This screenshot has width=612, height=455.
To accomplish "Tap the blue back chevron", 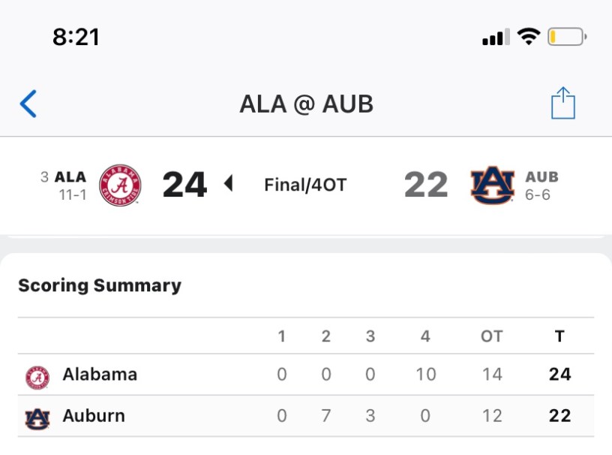I will click(x=28, y=104).
